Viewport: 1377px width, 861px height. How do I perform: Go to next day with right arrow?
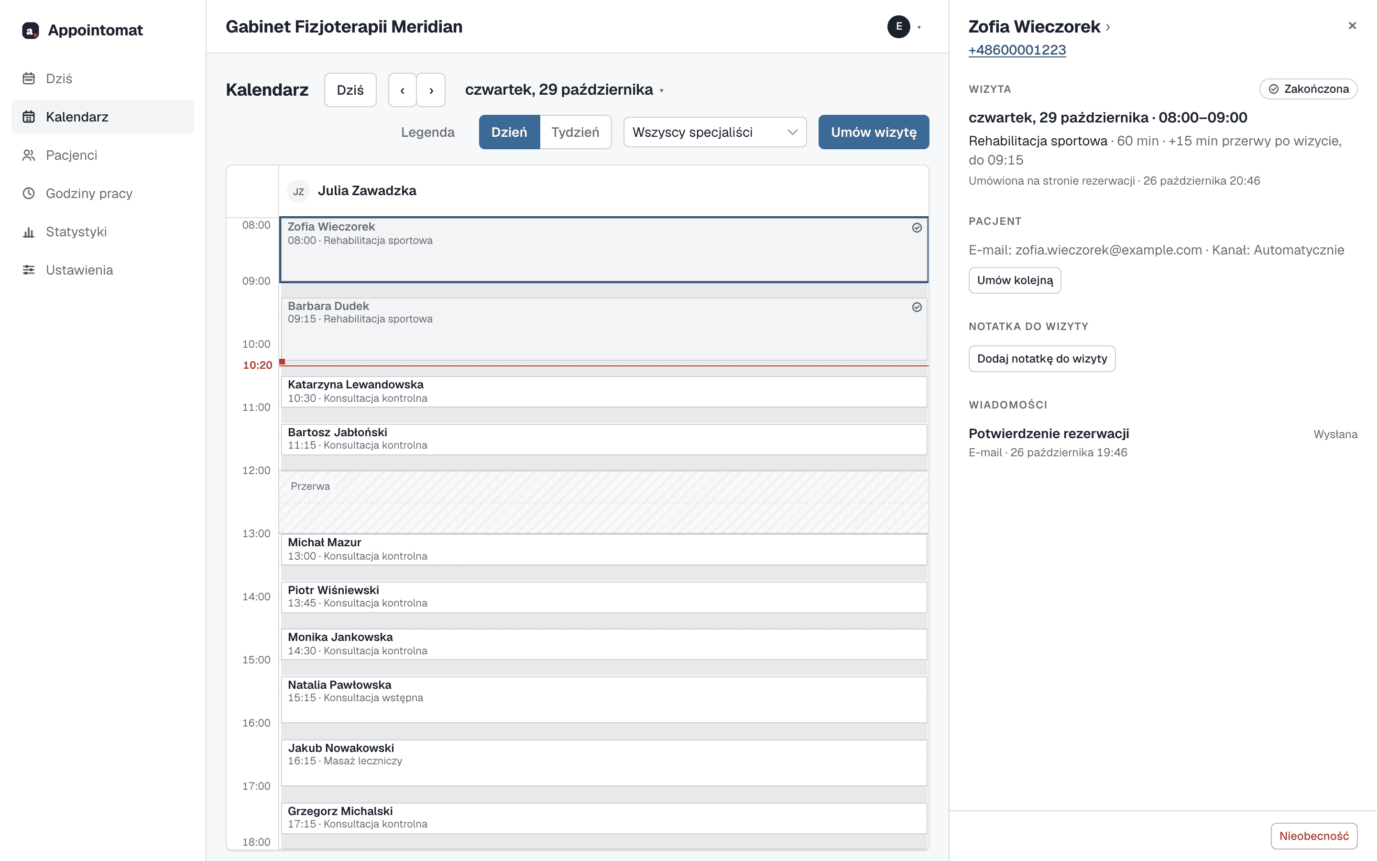431,90
